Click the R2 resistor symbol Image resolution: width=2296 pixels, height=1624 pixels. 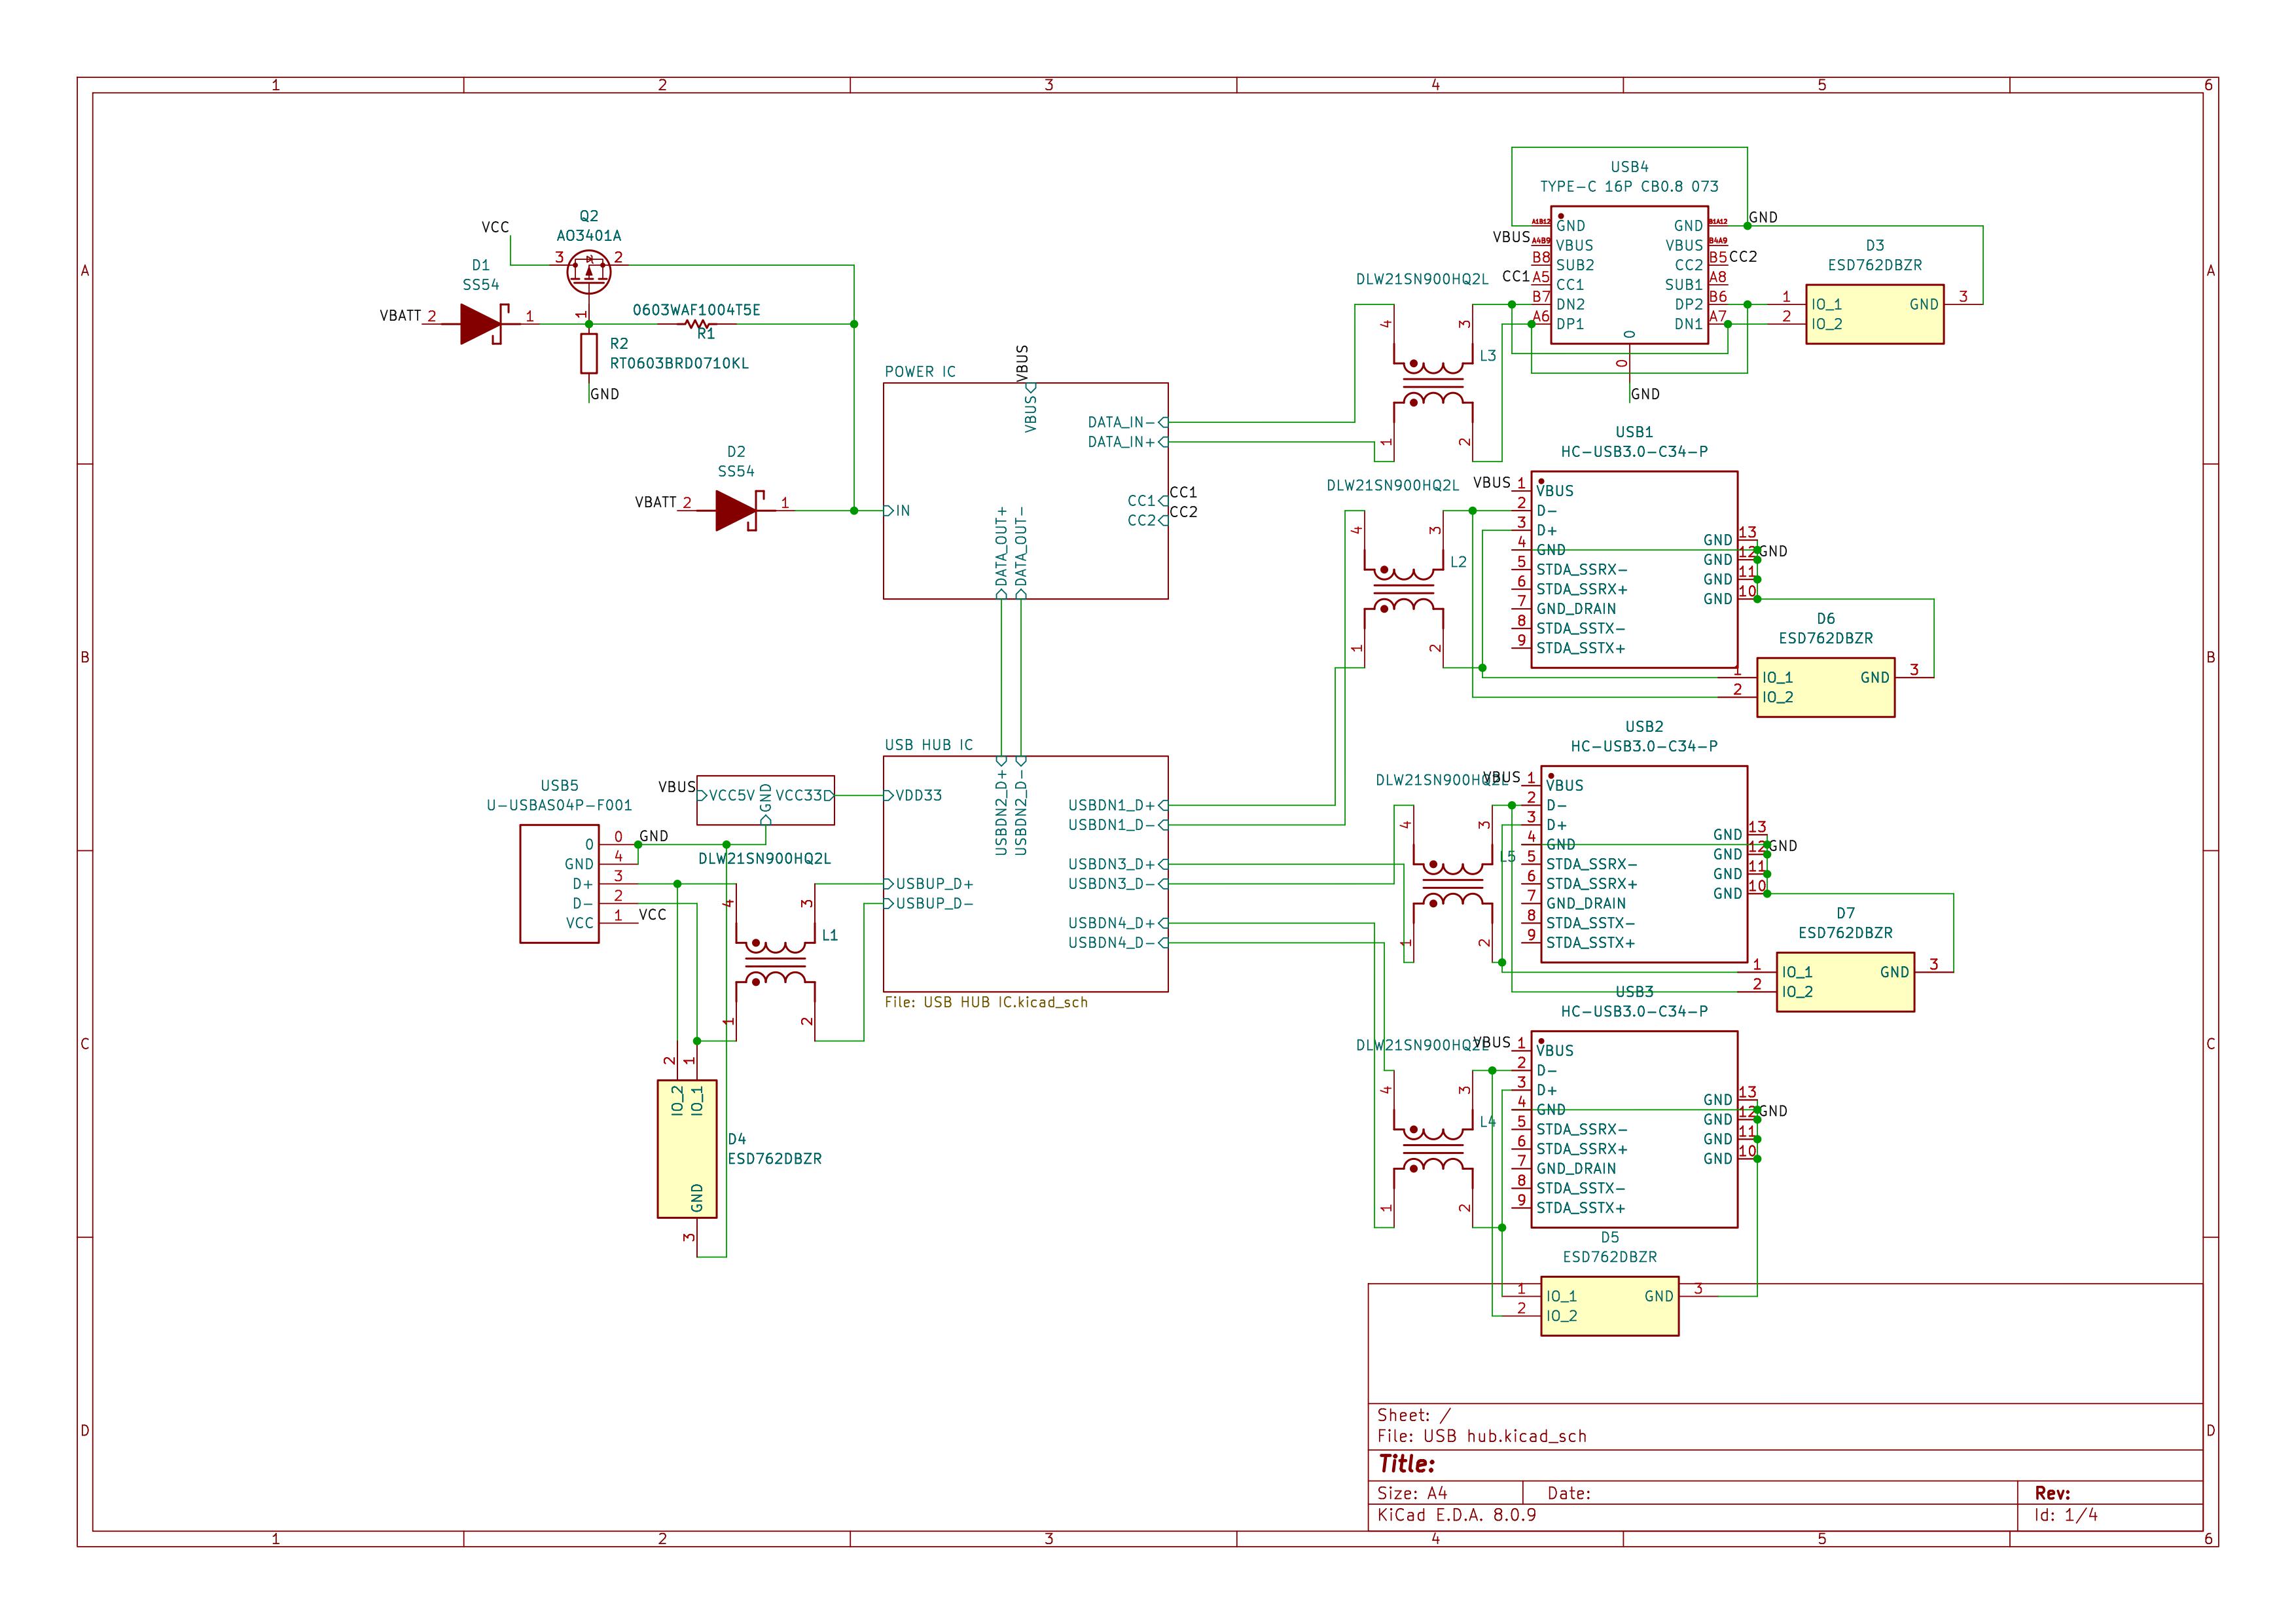click(589, 353)
